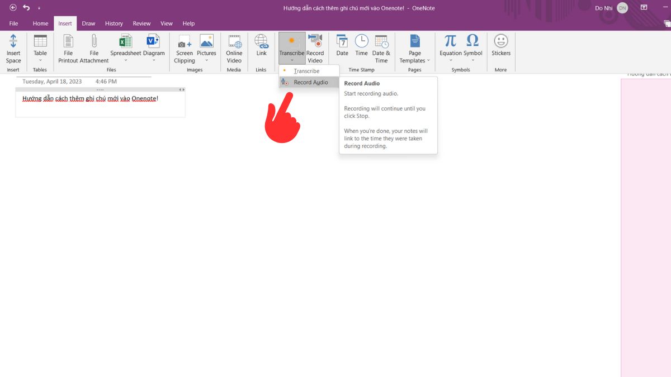Insert the current Date stamp

pyautogui.click(x=342, y=41)
